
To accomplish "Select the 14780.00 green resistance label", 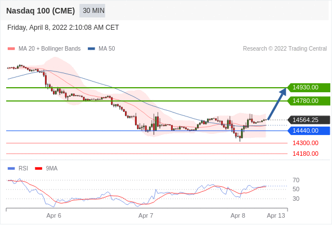I will (309, 101).
